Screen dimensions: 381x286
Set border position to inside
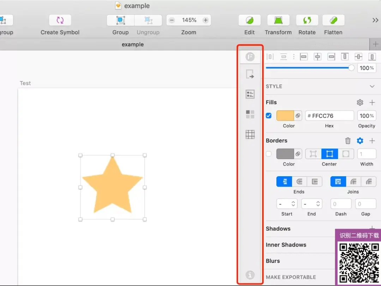coord(313,154)
